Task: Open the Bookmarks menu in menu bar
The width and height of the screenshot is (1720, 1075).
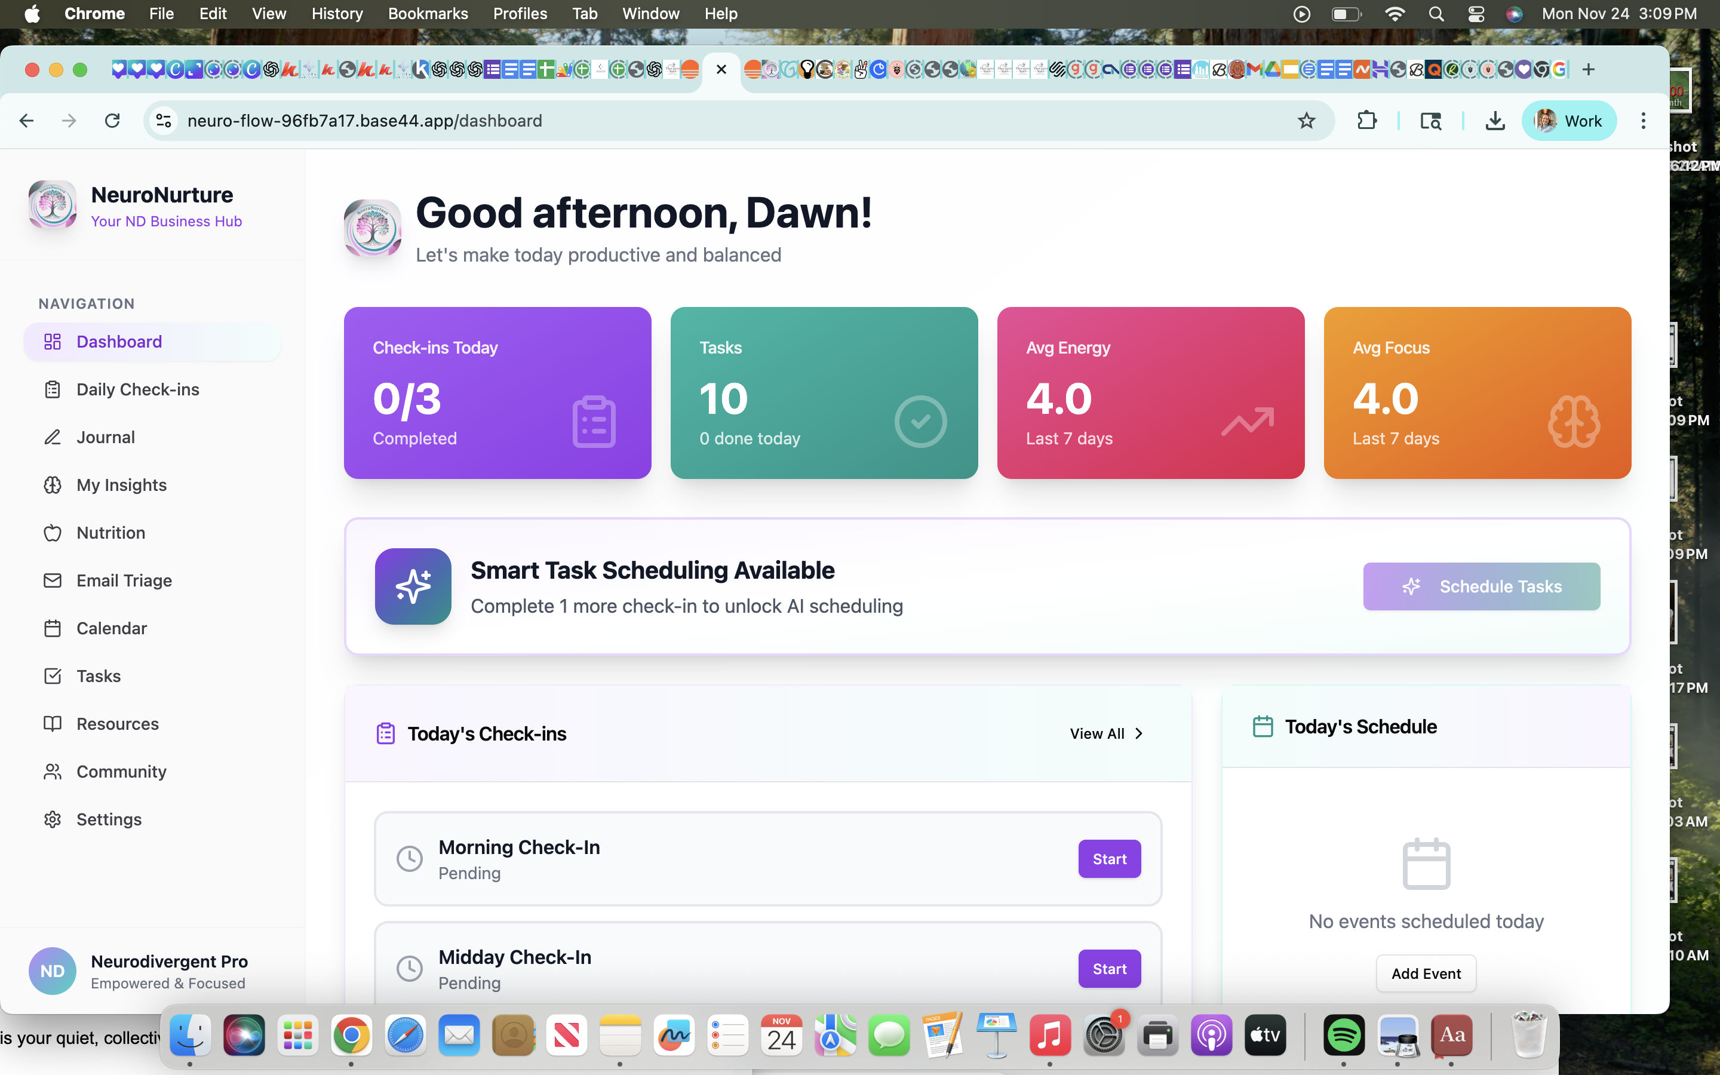Action: point(427,14)
